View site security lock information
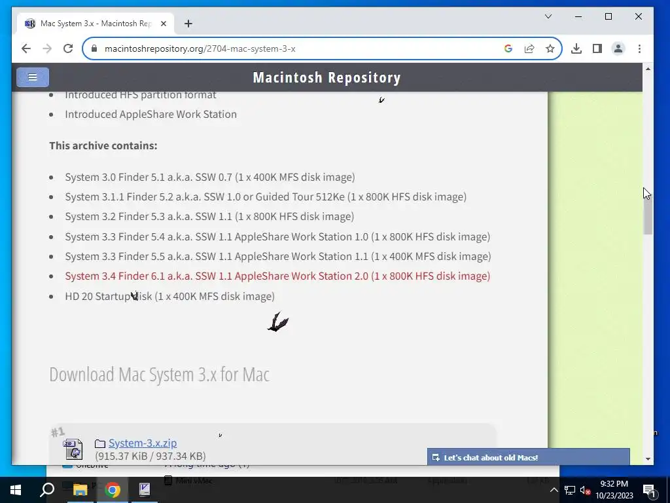The image size is (670, 503). 94,48
